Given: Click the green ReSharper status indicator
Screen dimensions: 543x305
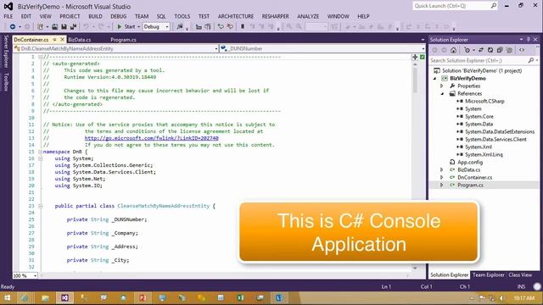Looking at the screenshot, I should pos(423,57).
